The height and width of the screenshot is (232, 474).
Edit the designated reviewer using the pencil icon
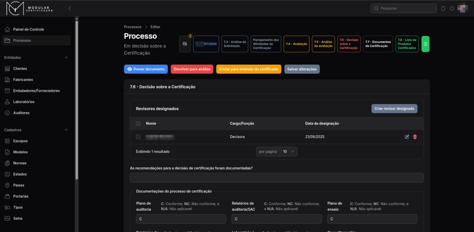point(406,137)
